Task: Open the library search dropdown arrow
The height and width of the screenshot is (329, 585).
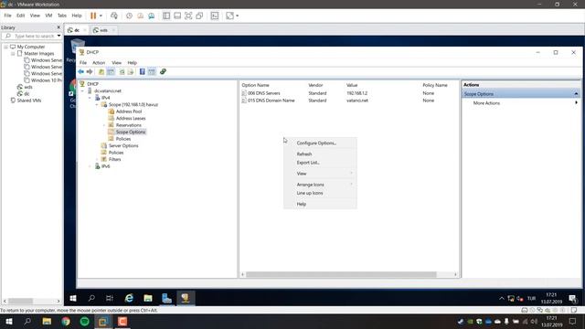Action: pos(58,36)
